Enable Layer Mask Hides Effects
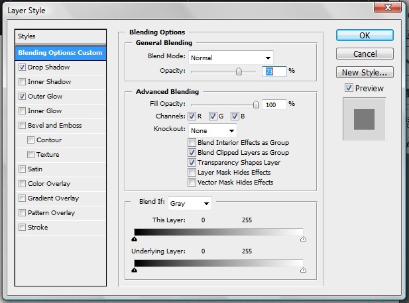 pyautogui.click(x=192, y=172)
